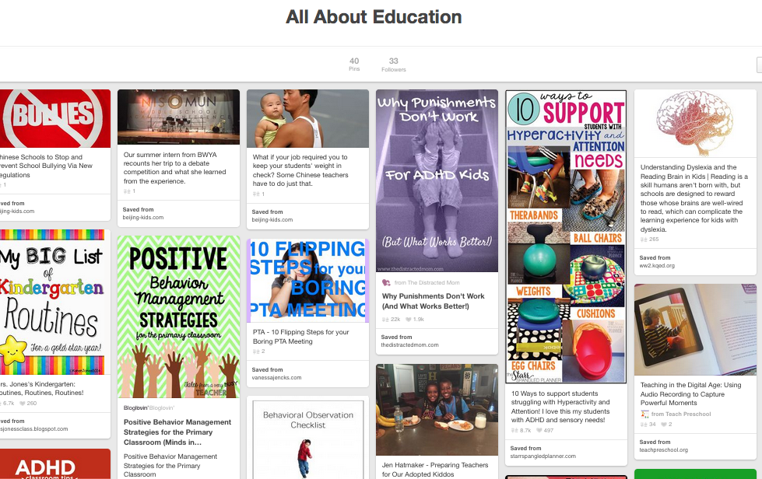Image resolution: width=762 pixels, height=479 pixels.
Task: Open the vanessajencks.com saved-from link
Action: (x=276, y=378)
